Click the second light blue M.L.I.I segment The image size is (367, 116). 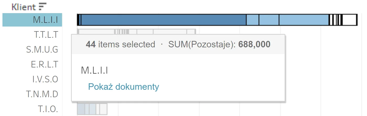(x=269, y=20)
